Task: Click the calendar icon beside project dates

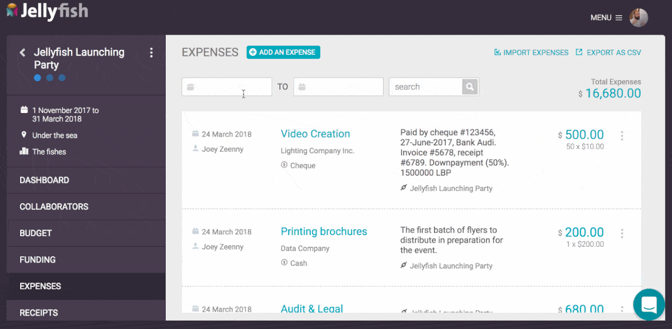Action: coord(24,110)
